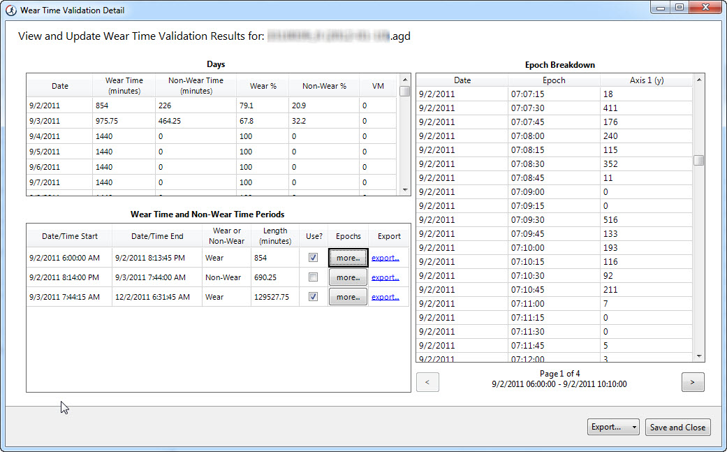The image size is (727, 452).
Task: Show epochs for the Non-Wear period
Action: coord(348,277)
